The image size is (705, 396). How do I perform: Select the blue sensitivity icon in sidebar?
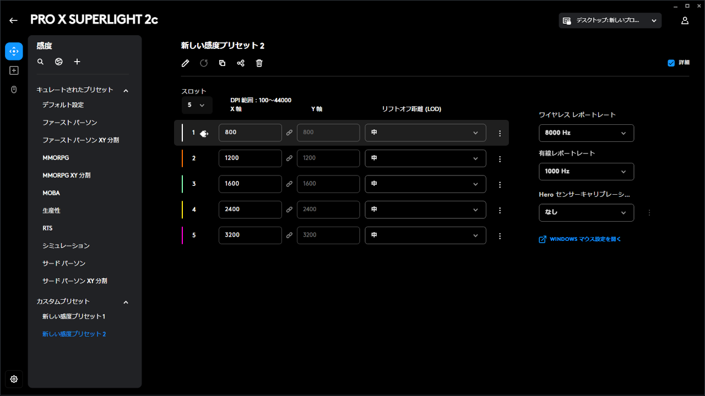(14, 51)
